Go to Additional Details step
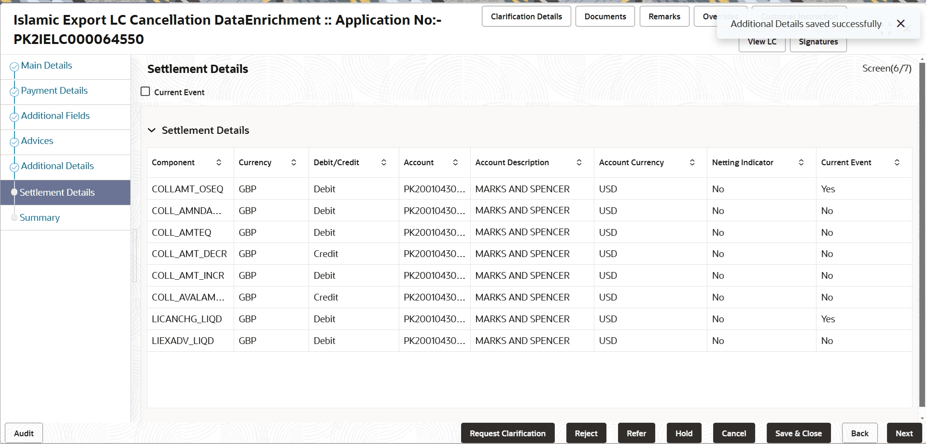The image size is (927, 444). pos(57,166)
